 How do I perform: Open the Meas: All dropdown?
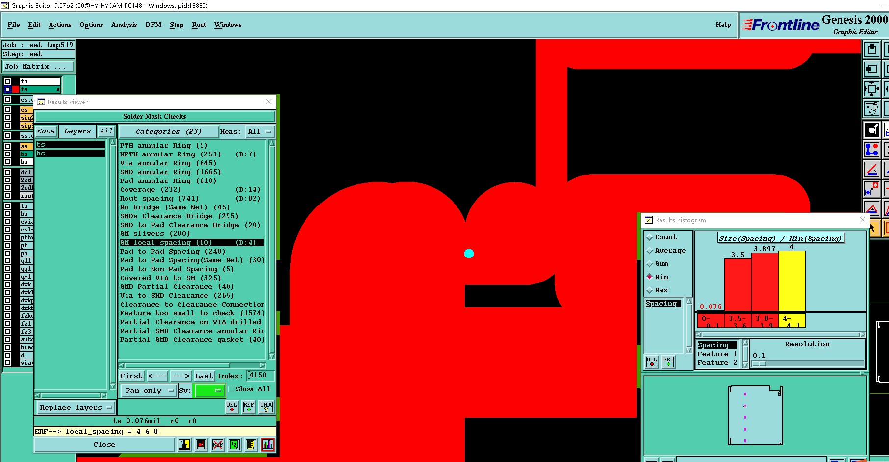click(x=259, y=132)
